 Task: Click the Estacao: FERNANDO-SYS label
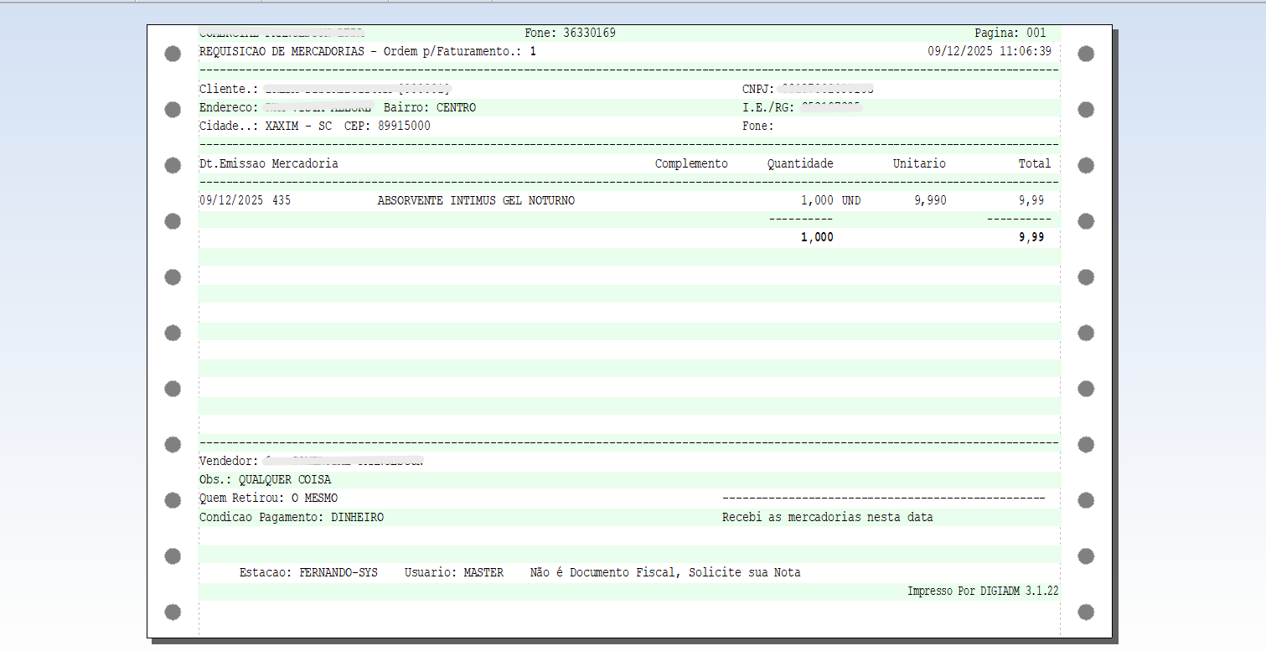[x=308, y=572]
